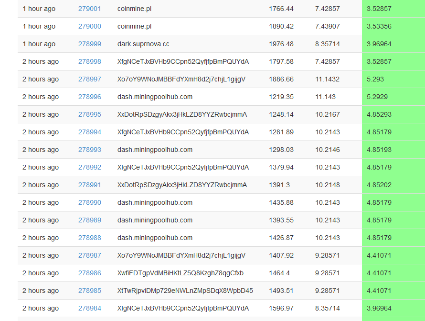The width and height of the screenshot is (425, 321).
Task: Open block 278985 link
Action: coord(89,291)
